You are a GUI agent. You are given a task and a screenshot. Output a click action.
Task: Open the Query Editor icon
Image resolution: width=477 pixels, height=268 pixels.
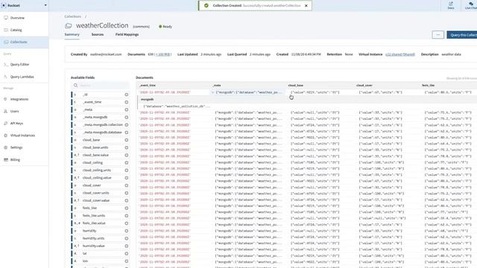click(x=6, y=65)
